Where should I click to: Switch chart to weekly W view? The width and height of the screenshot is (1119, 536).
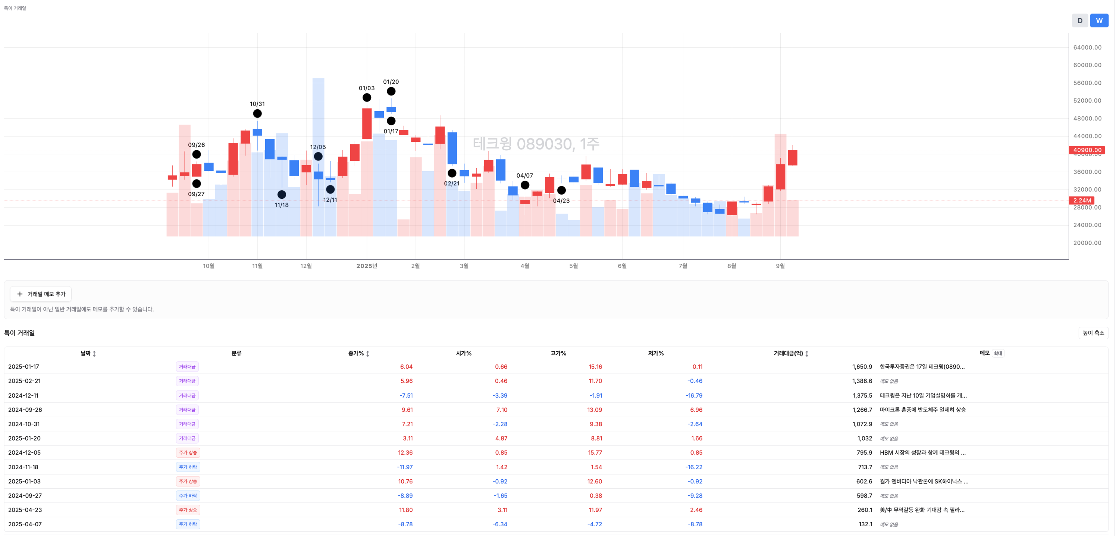tap(1099, 21)
